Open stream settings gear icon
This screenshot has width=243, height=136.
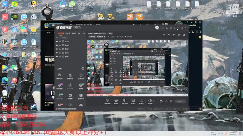pos(171,101)
